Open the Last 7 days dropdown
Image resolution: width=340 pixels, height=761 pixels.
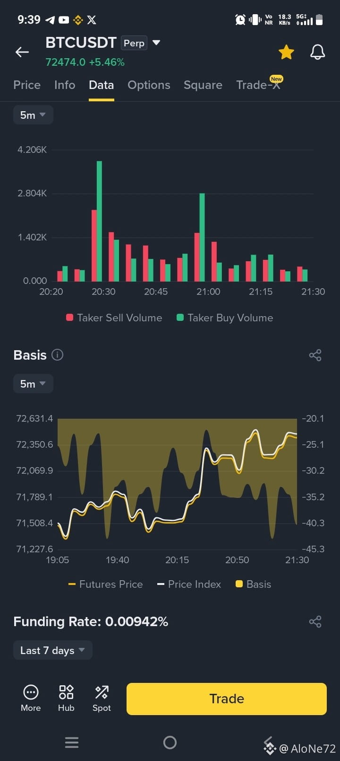coord(52,650)
